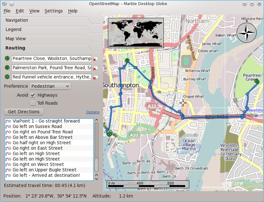The width and height of the screenshot is (264, 202).
Task: Remove the Palmerston Park waypoint
Action: 95,68
